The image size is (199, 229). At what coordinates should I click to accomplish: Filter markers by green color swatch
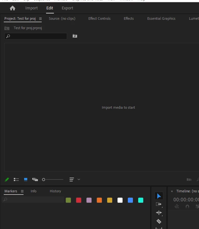click(x=68, y=200)
